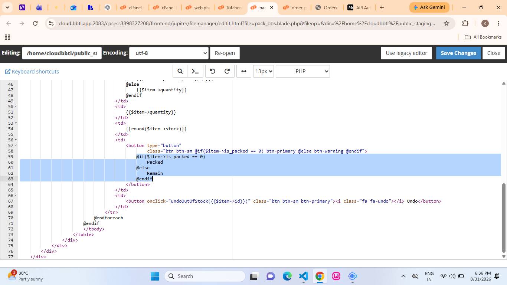Collapse the fold arrow at line 66
The height and width of the screenshot is (285, 507).
click(16, 196)
